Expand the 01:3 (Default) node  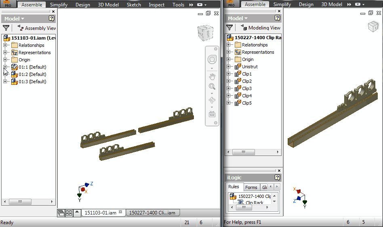click(5, 82)
